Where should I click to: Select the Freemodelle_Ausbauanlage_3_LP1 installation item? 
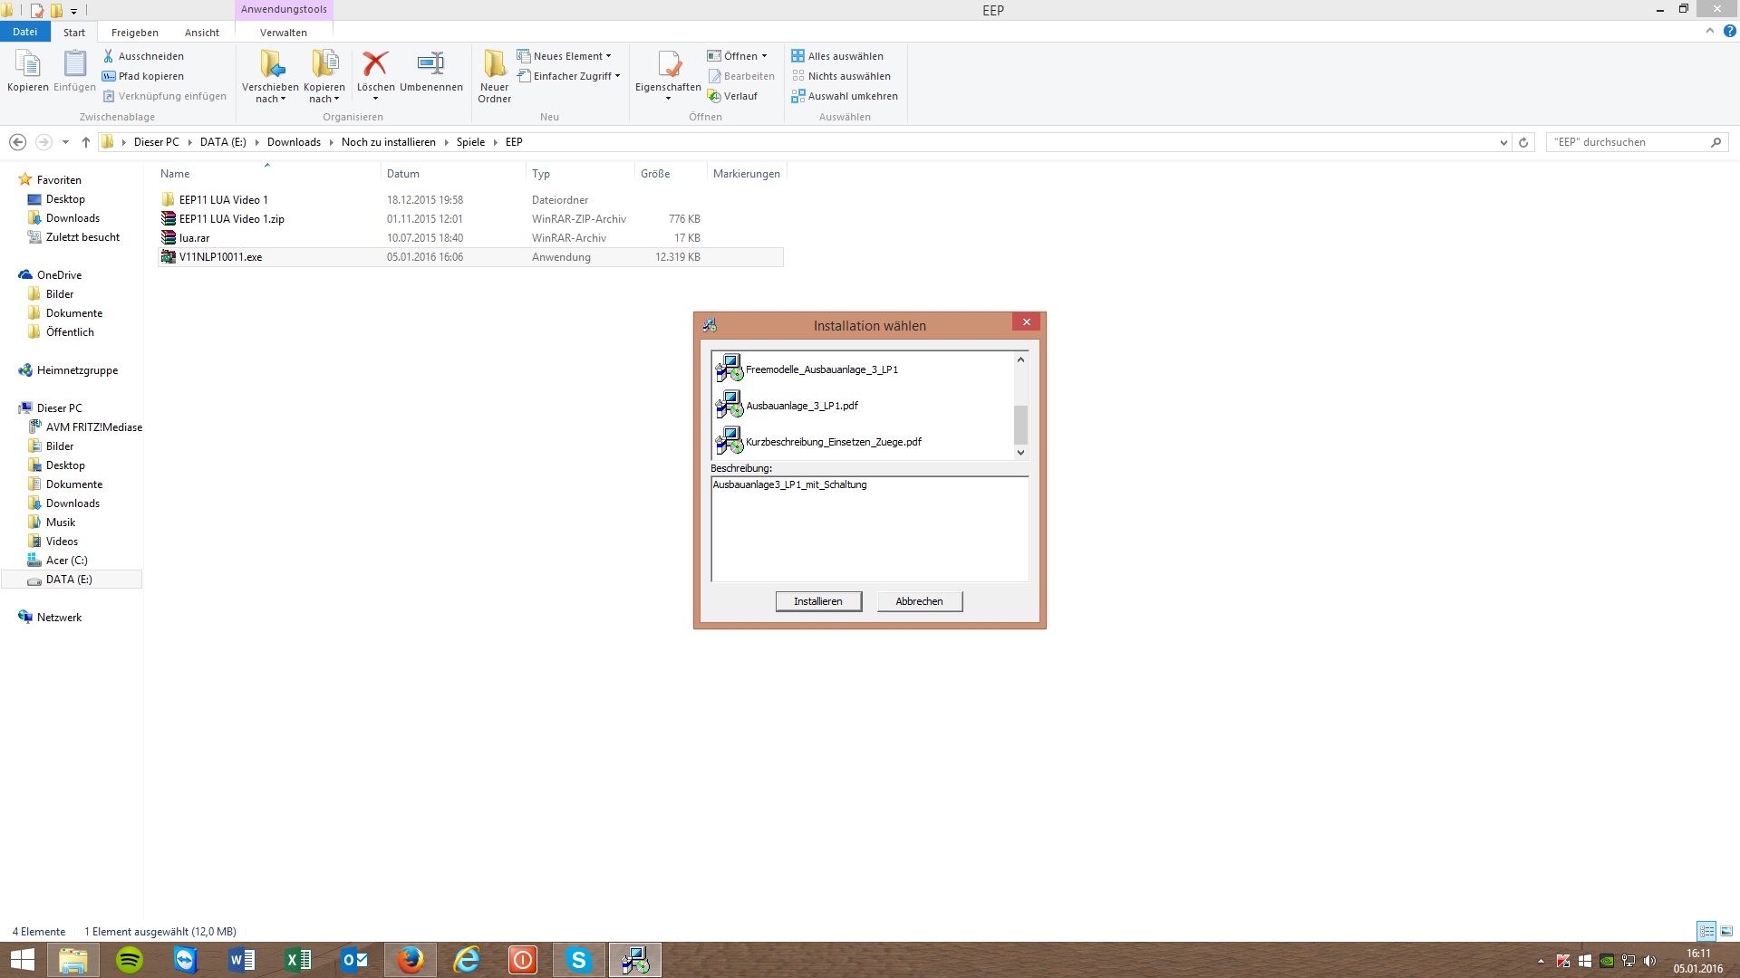pos(821,369)
